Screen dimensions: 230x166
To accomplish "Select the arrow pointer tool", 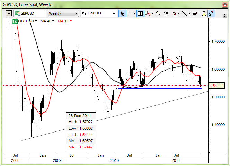I will click(x=122, y=13).
